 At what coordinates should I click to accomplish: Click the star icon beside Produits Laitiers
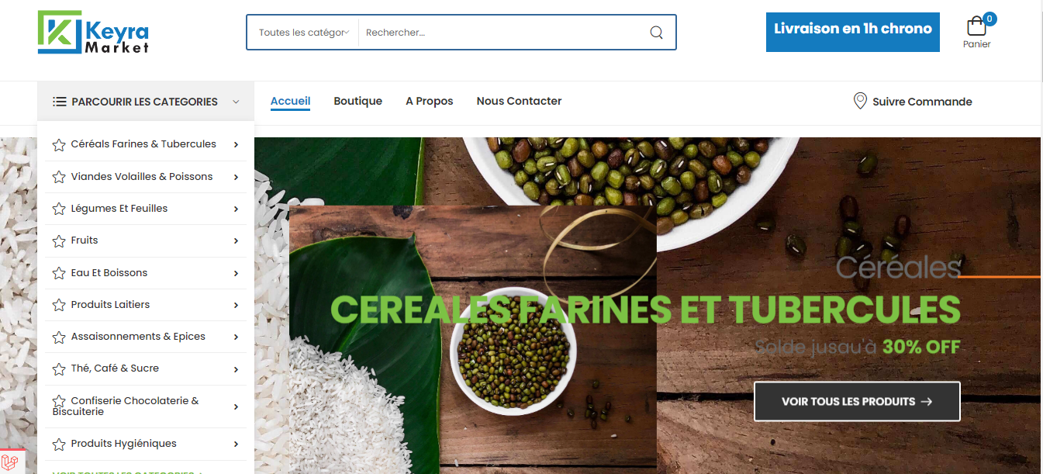[x=59, y=306]
